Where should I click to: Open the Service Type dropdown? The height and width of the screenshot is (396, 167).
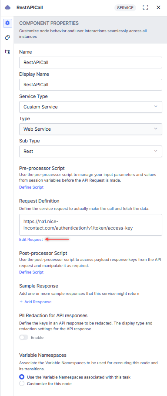tap(90, 107)
